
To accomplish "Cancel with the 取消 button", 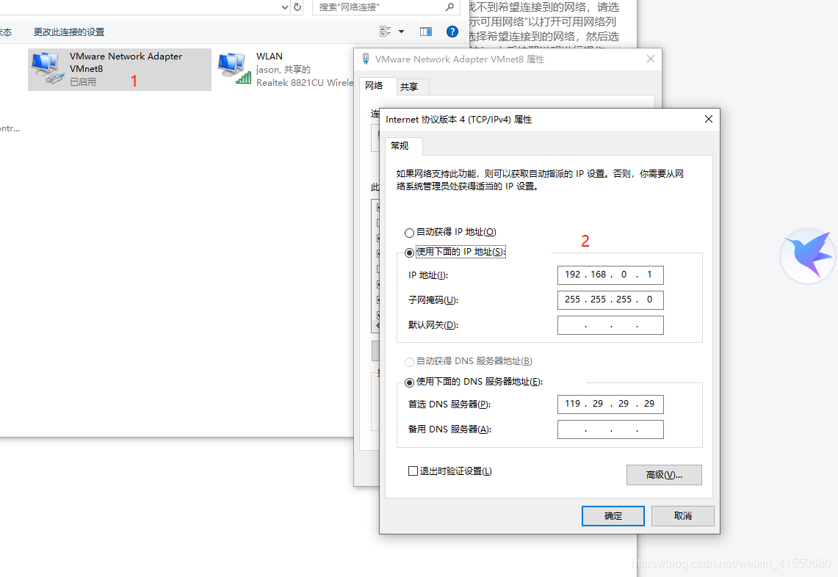I will coord(683,515).
